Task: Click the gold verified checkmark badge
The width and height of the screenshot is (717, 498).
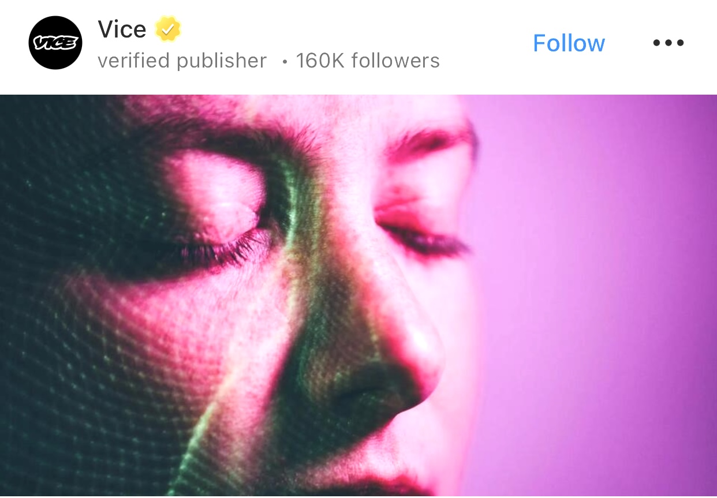Action: click(168, 29)
